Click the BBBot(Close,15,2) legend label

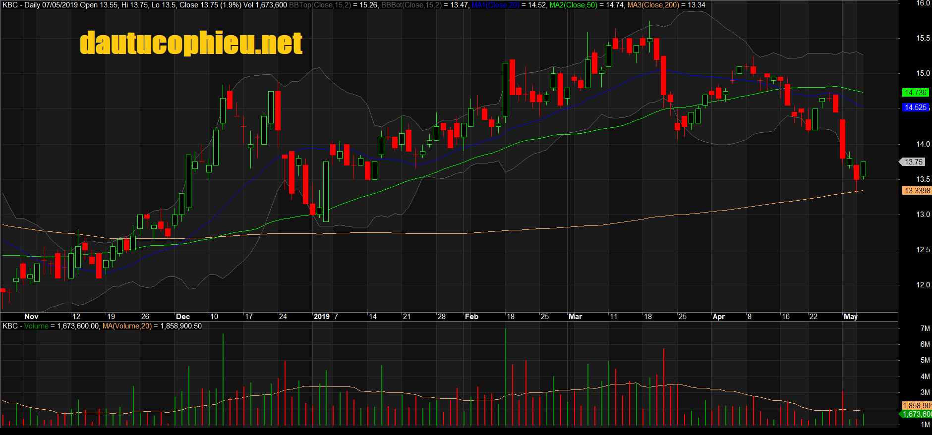pyautogui.click(x=411, y=5)
